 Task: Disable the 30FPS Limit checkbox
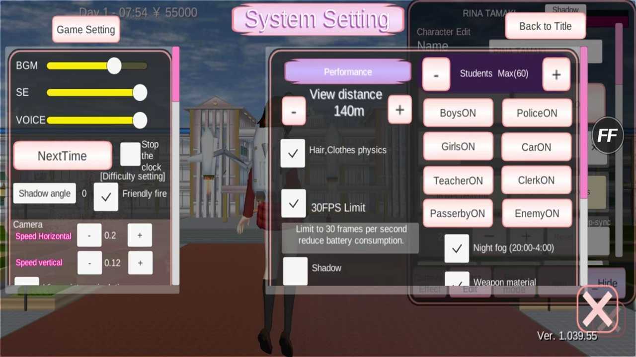coord(293,204)
